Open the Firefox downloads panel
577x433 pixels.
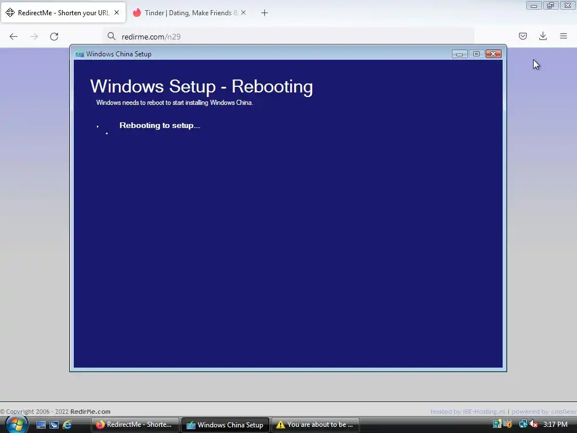pyautogui.click(x=543, y=36)
